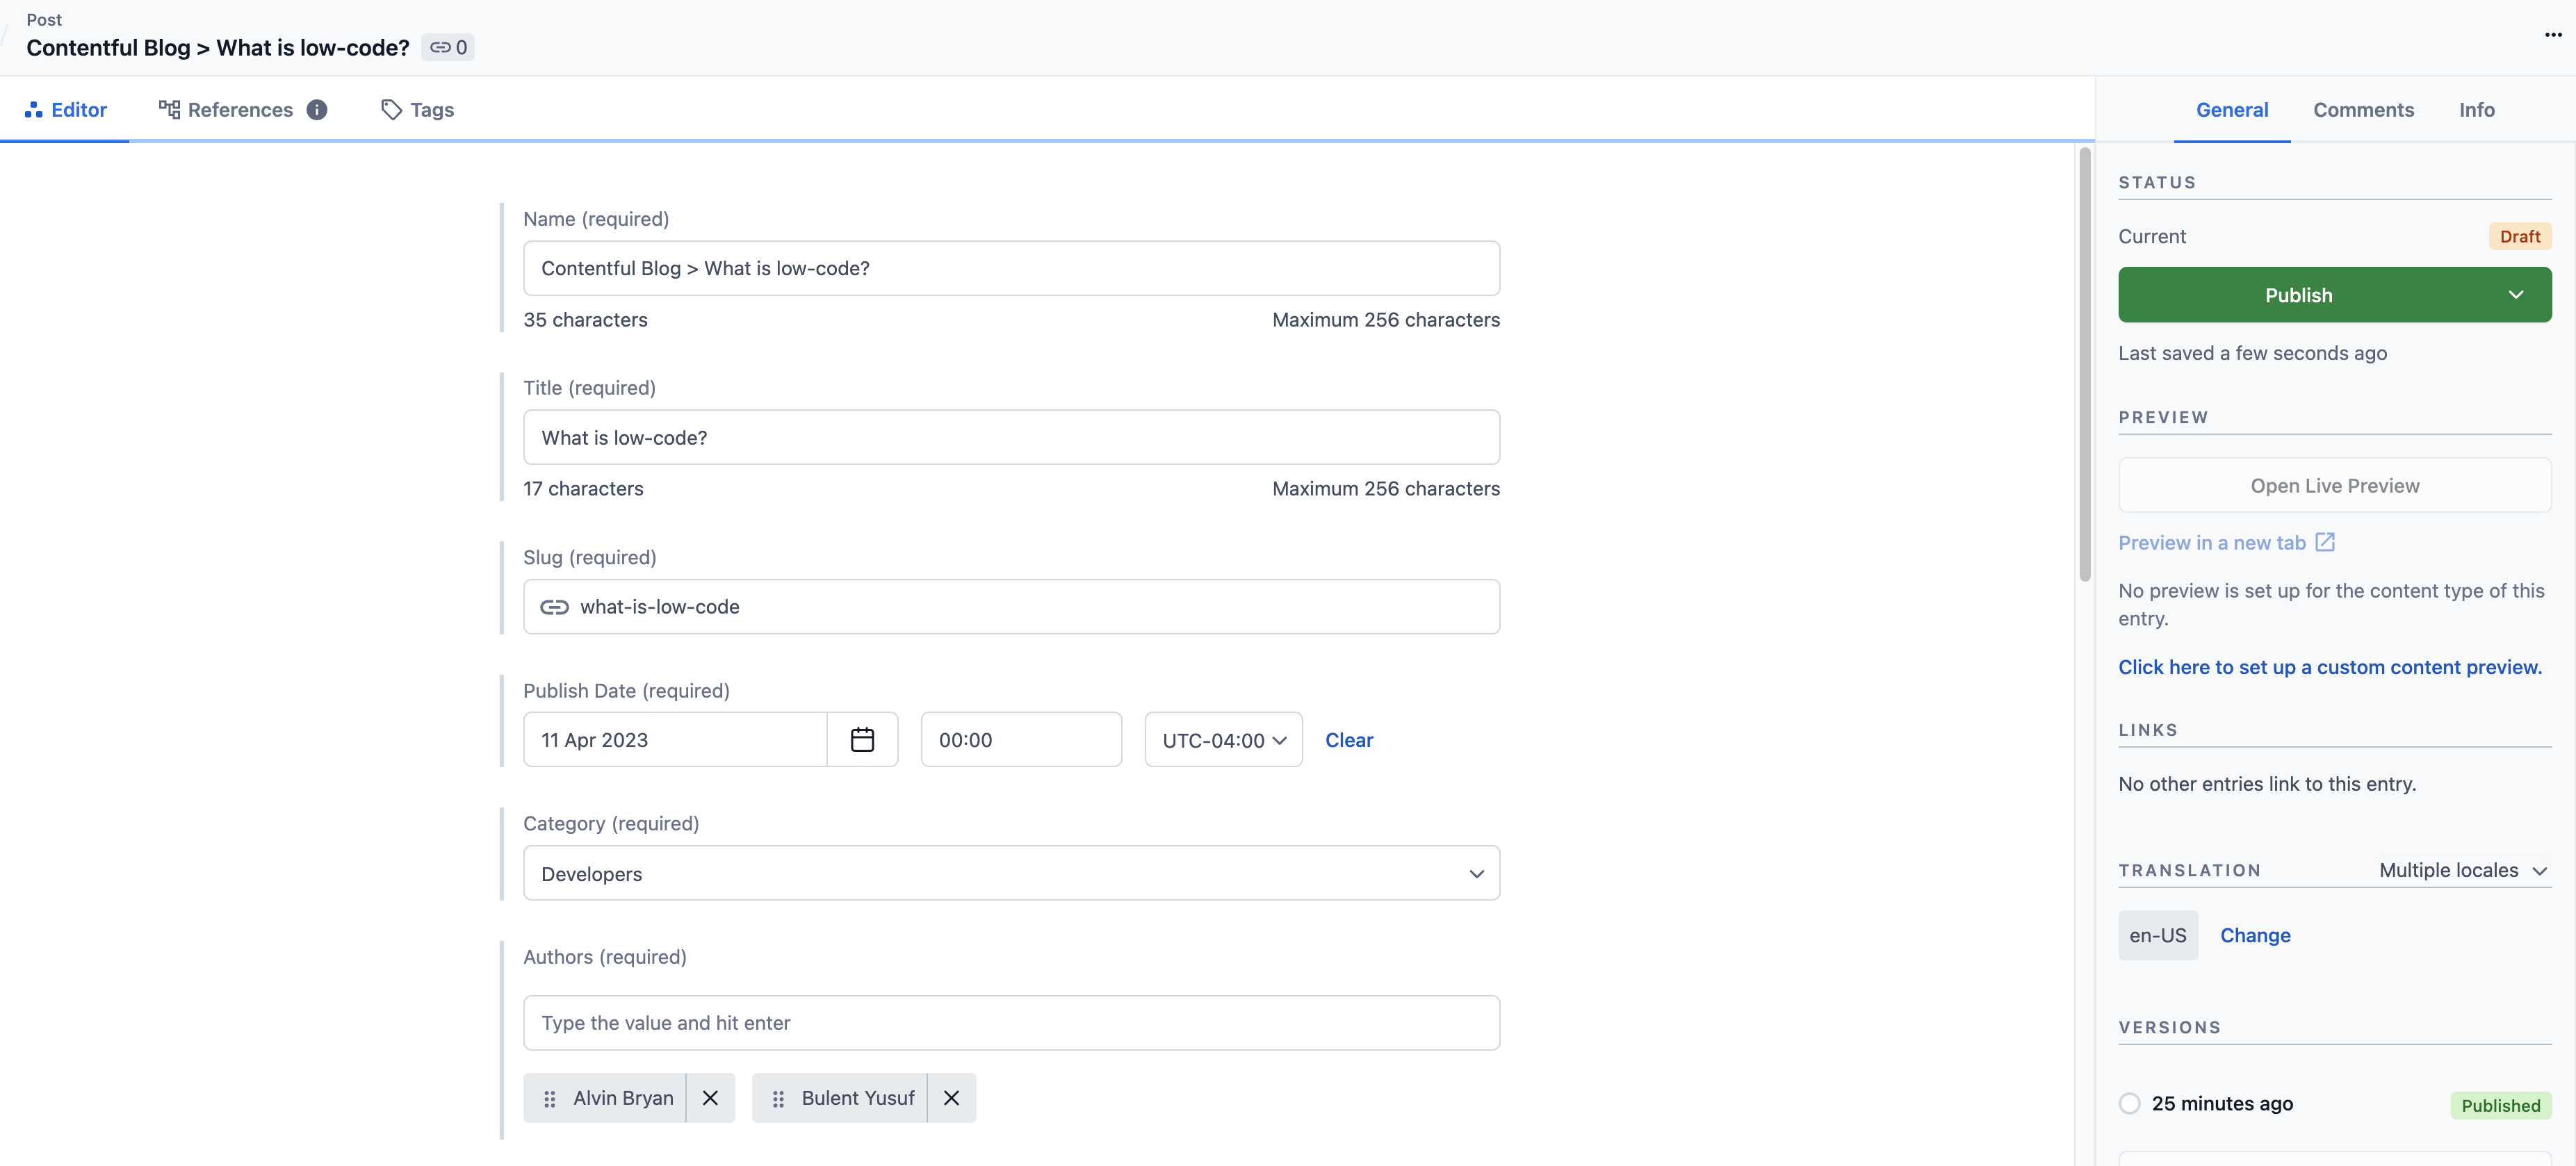Open the Category dropdown showing Developers
Viewport: 2576px width, 1166px height.
[1010, 873]
